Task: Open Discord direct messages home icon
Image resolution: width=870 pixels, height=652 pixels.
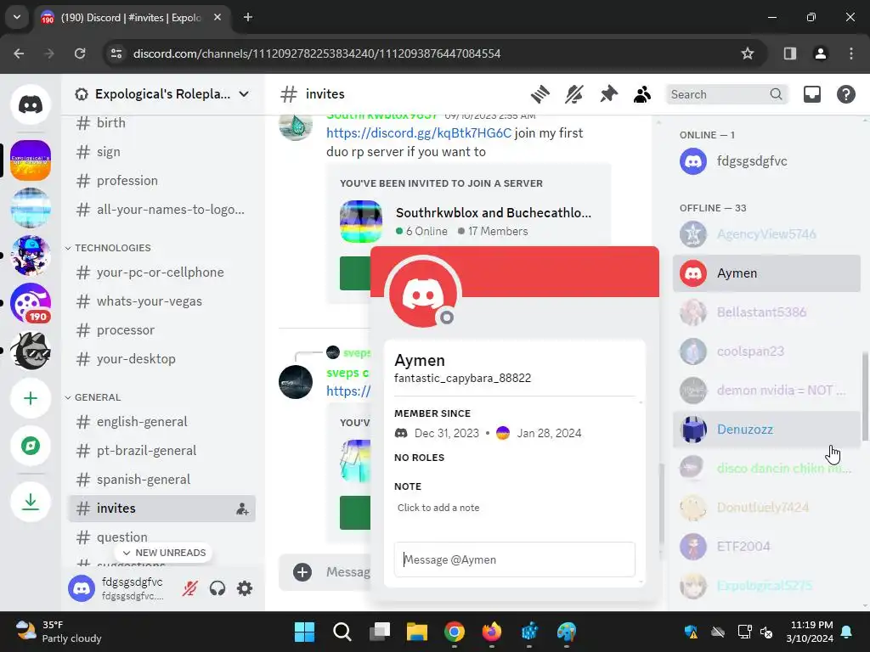Action: [x=31, y=104]
